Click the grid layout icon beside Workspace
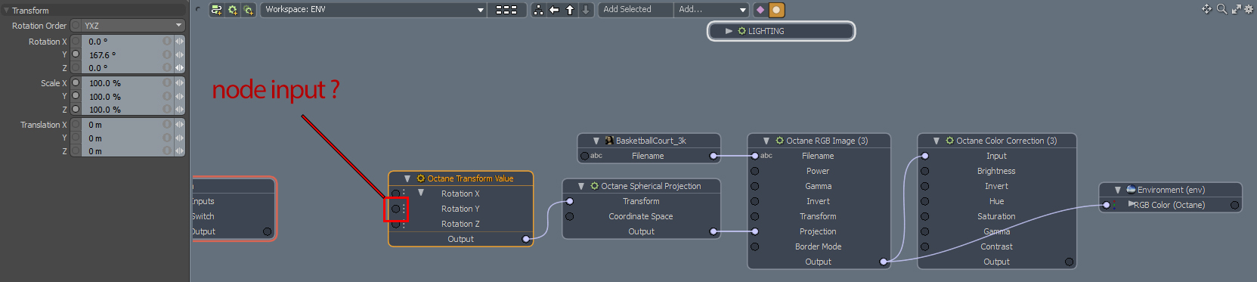The height and width of the screenshot is (282, 1257). (x=506, y=10)
